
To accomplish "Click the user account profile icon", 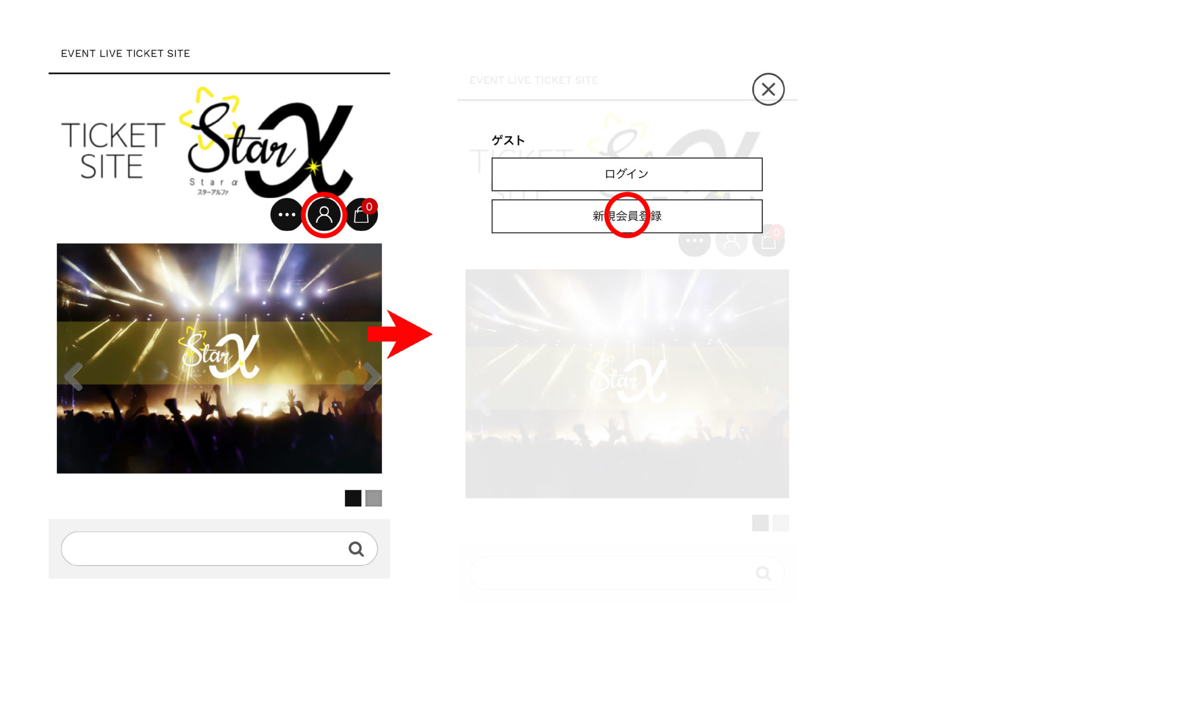I will (x=324, y=215).
